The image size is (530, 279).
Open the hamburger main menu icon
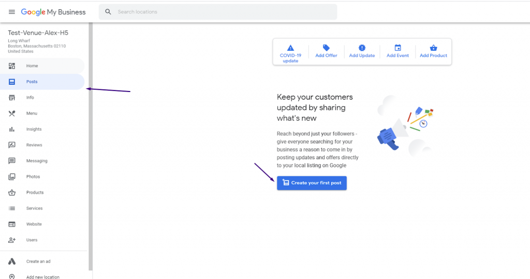pos(12,12)
